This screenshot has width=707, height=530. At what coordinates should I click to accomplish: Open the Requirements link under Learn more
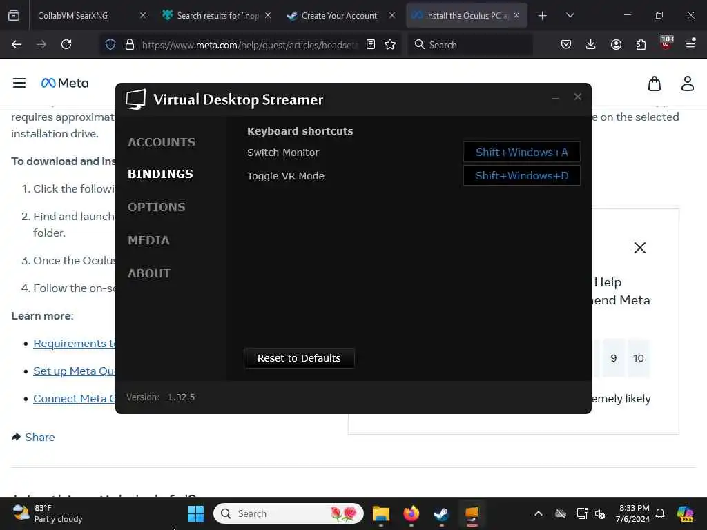pyautogui.click(x=75, y=344)
